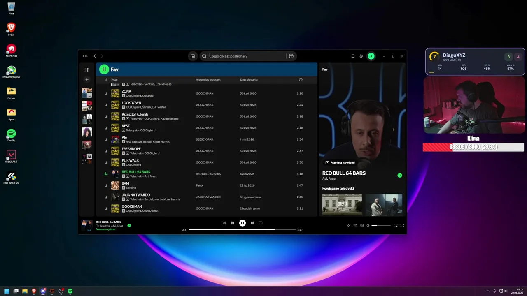Viewport: 527px width, 296px height.
Task: Skip to the next track
Action: pyautogui.click(x=252, y=223)
